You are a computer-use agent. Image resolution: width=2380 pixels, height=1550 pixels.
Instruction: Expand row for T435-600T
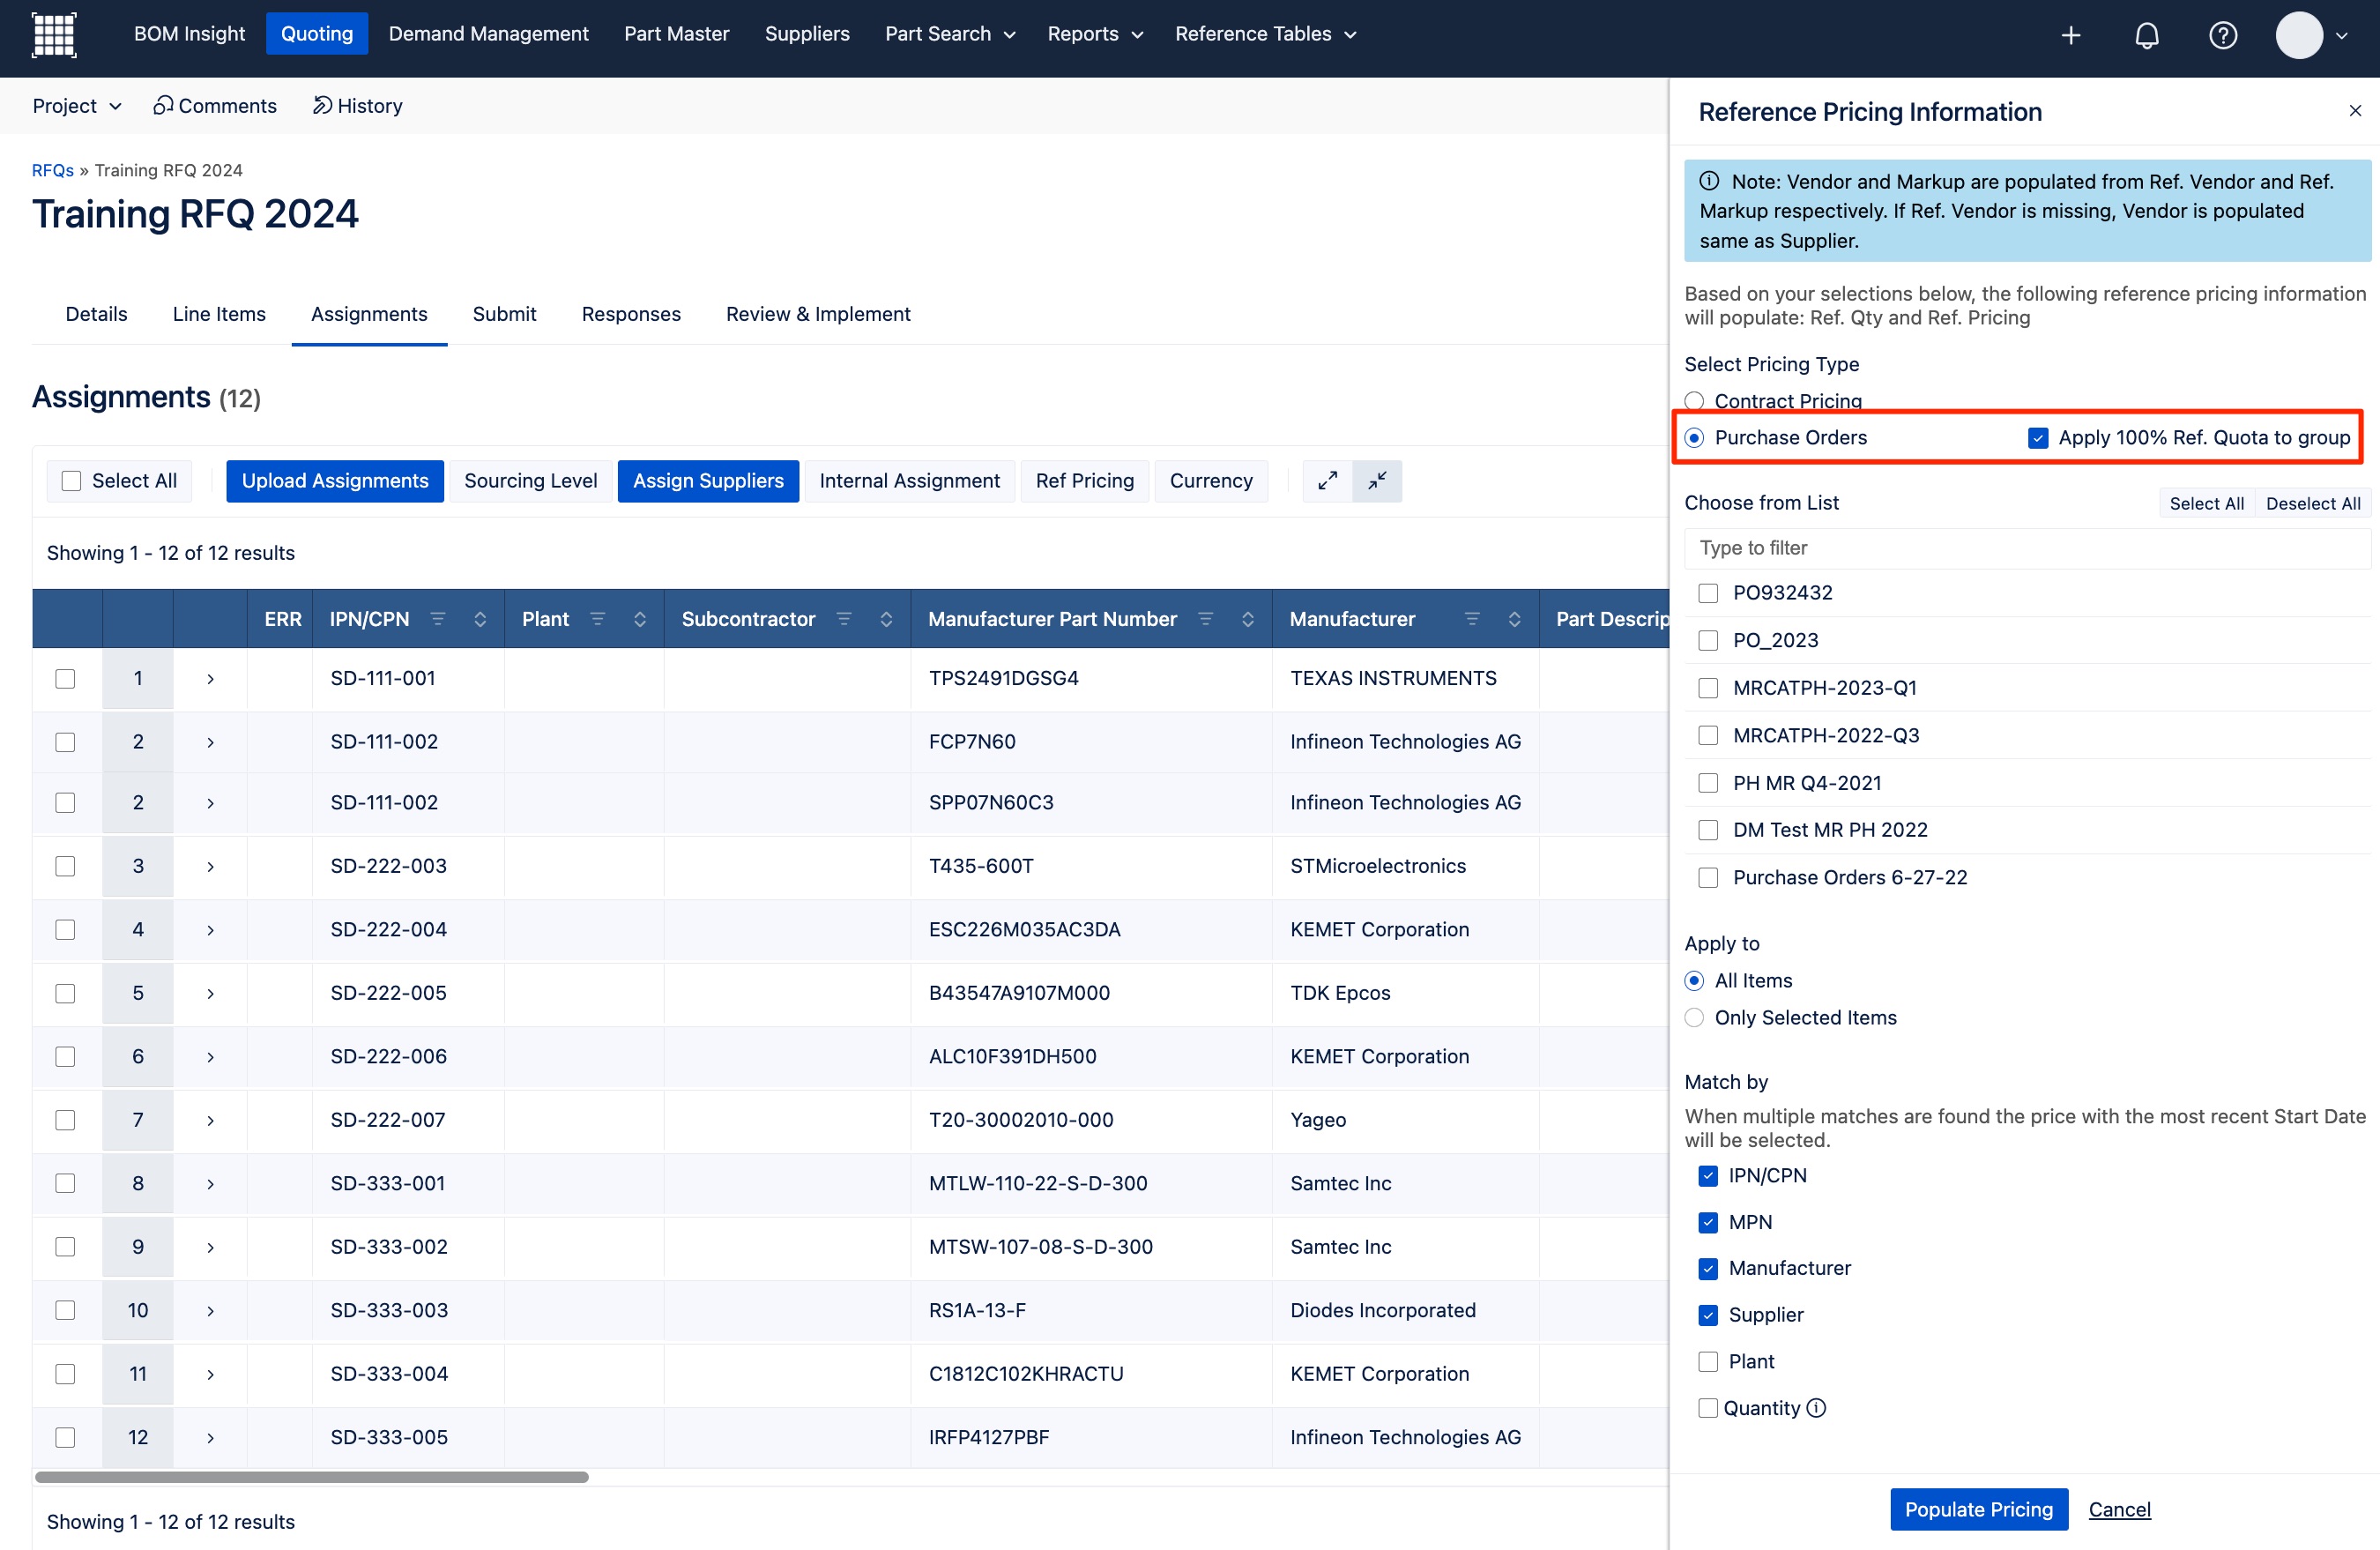[x=210, y=866]
